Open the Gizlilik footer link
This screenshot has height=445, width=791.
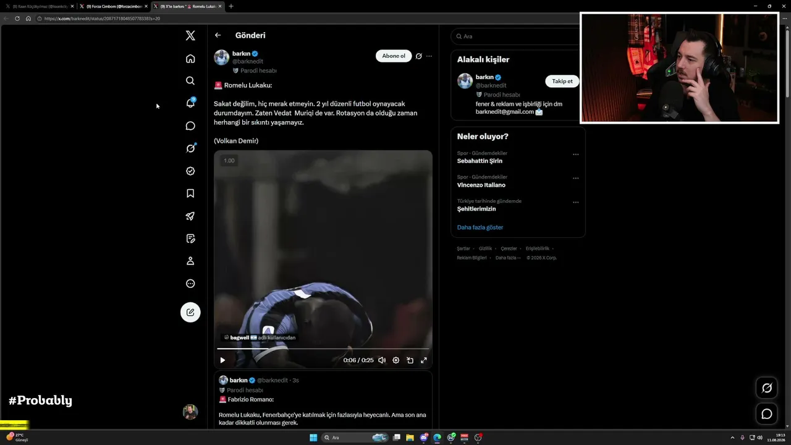[485, 248]
